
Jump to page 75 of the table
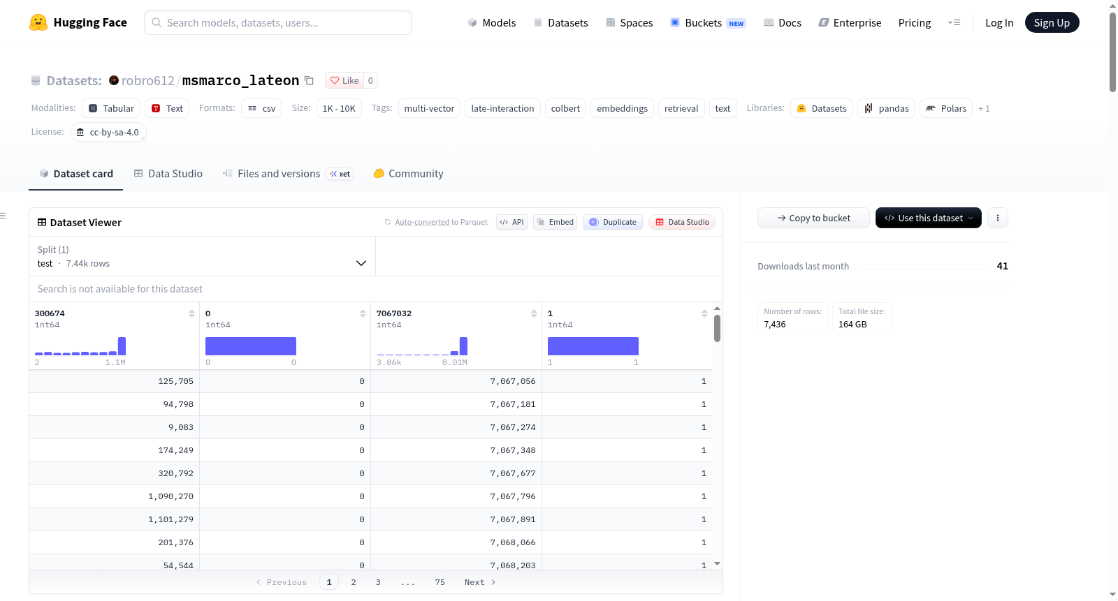[440, 582]
